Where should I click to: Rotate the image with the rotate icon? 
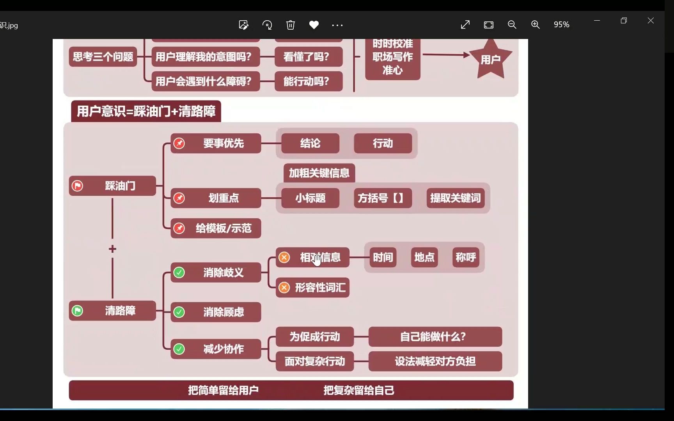click(267, 25)
